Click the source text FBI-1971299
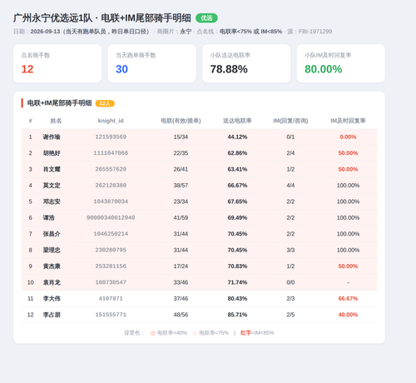The height and width of the screenshot is (383, 416). pyautogui.click(x=315, y=32)
